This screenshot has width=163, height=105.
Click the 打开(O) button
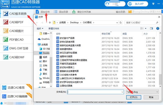(134, 97)
